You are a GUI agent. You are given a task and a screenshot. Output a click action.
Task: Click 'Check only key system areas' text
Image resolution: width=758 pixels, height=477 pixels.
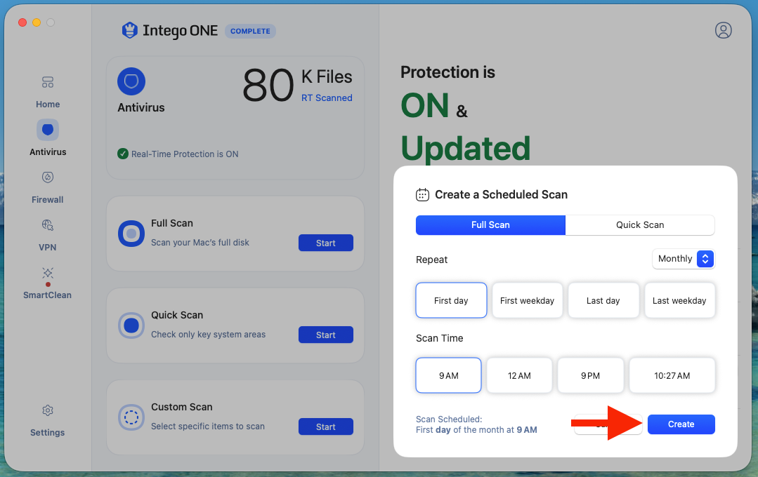209,335
